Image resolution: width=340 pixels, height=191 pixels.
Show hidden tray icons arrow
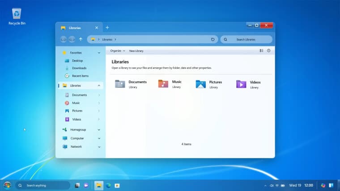[x=265, y=186]
